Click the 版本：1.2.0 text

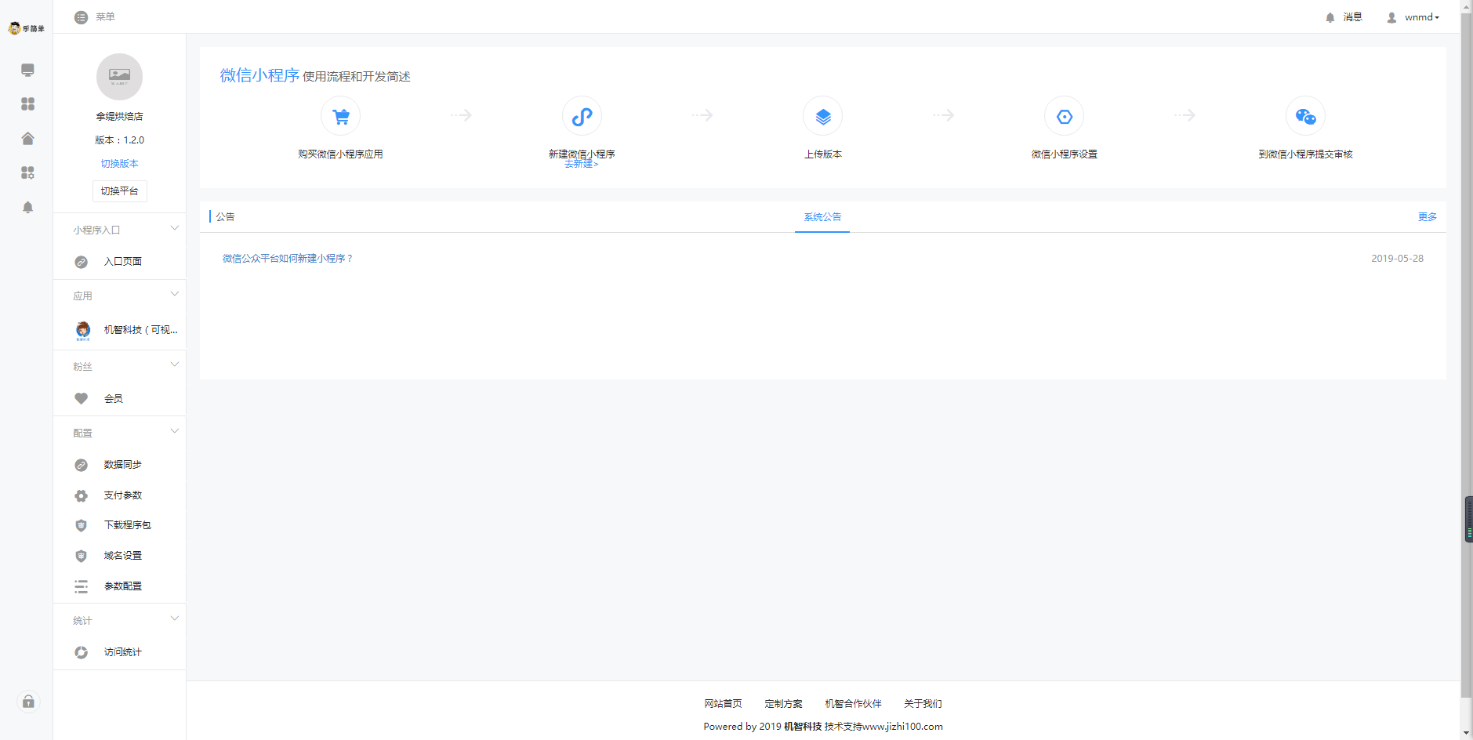[x=119, y=140]
